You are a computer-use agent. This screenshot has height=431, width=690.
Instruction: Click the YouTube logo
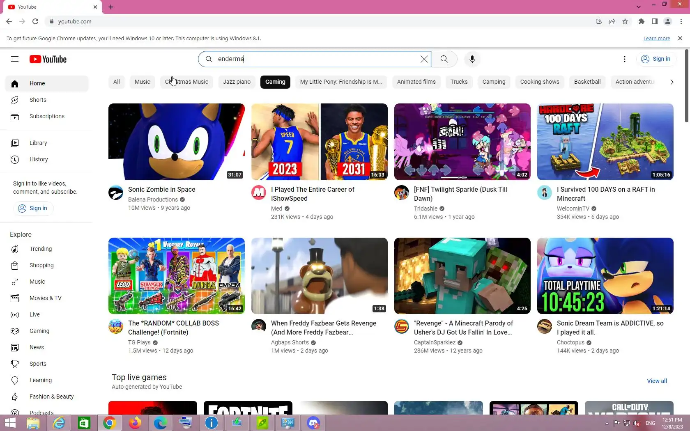coord(48,59)
